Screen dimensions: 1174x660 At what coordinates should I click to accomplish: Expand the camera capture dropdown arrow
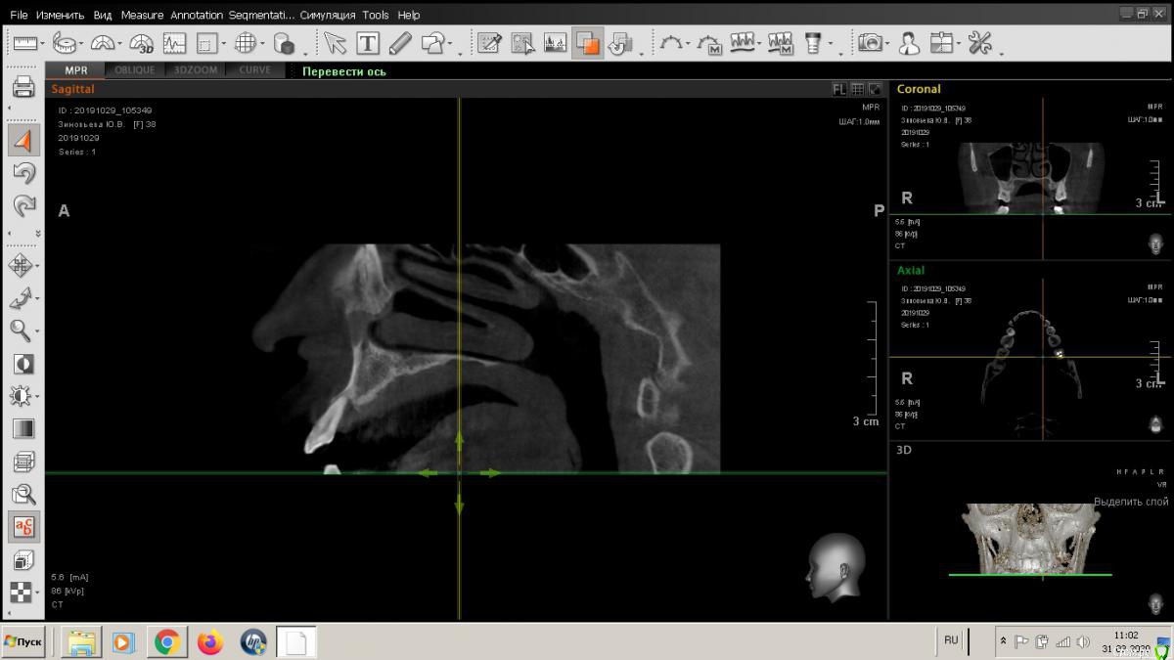click(886, 44)
